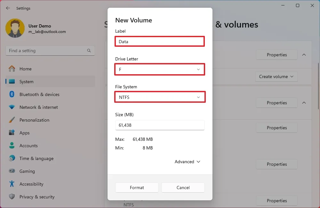This screenshot has width=320, height=208.
Task: Click the Apps icon in sidebar
Action: [12, 133]
